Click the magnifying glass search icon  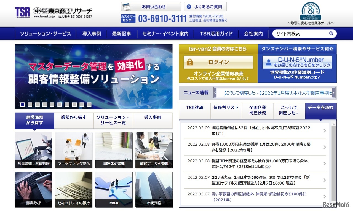(x=331, y=33)
